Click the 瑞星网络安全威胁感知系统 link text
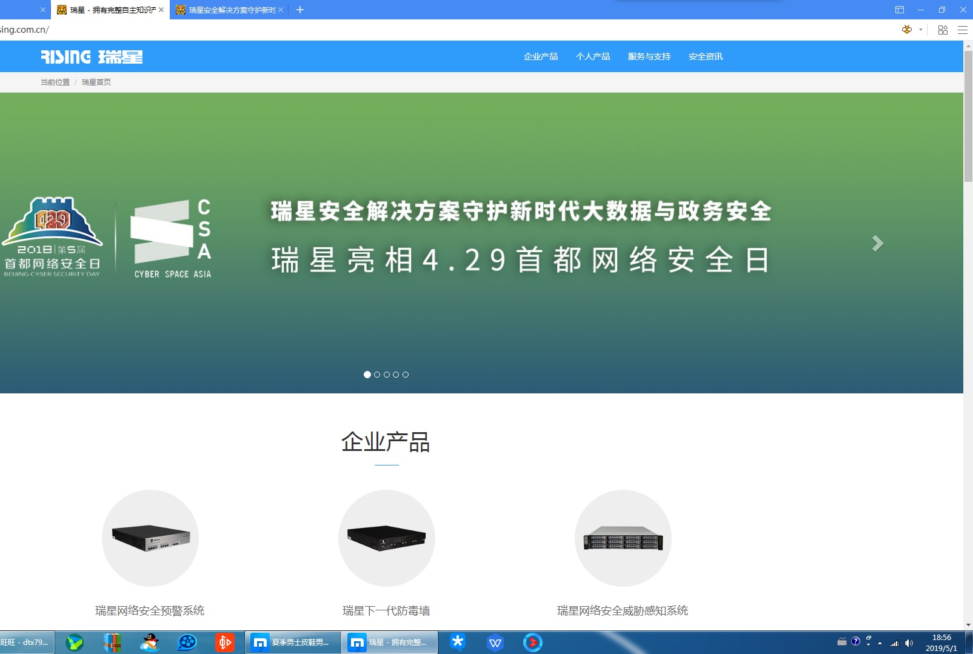Viewport: 973px width, 654px height. tap(623, 610)
